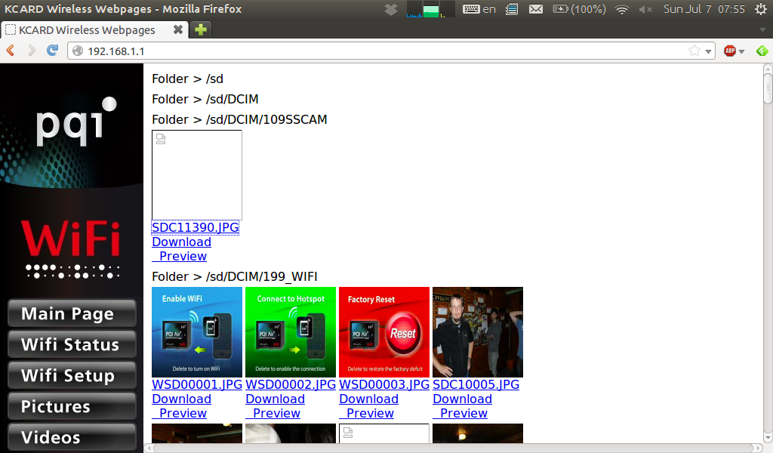Click the address bar showing 192.168.1.1
The width and height of the screenshot is (773, 453).
[391, 51]
